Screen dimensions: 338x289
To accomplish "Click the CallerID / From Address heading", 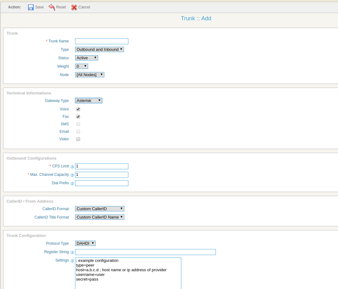I will click(x=30, y=201).
